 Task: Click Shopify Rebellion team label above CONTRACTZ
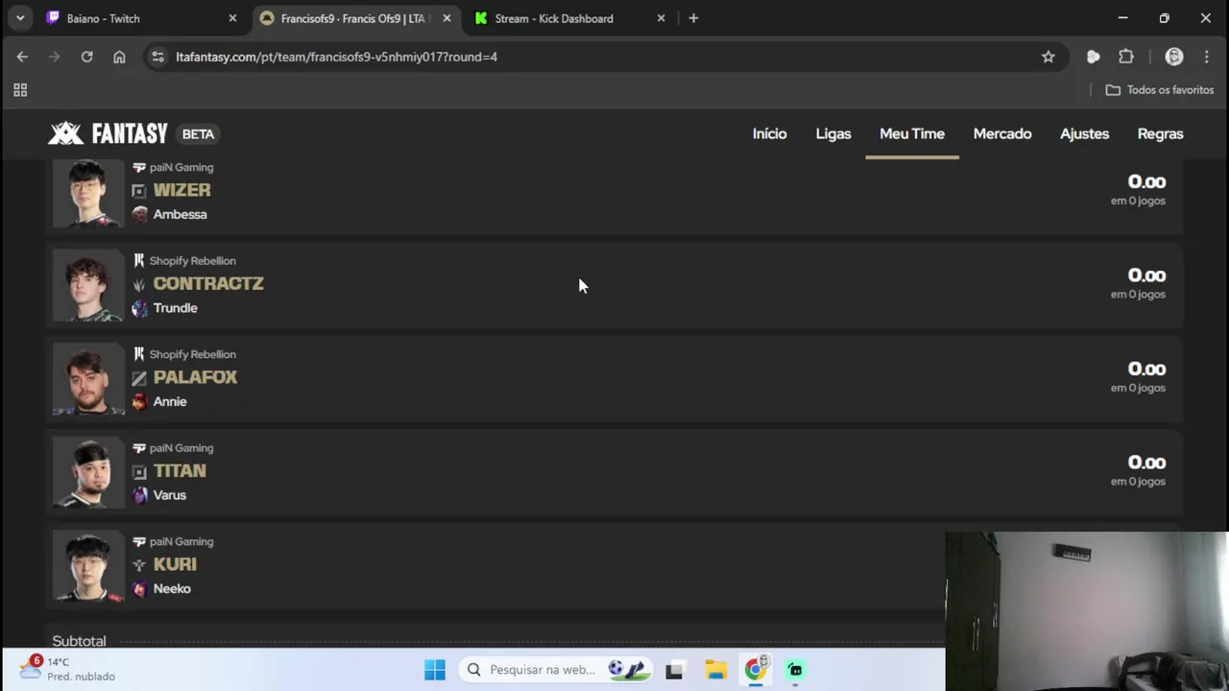192,261
